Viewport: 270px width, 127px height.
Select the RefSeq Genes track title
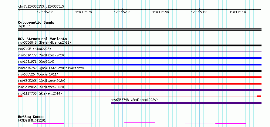[31, 117]
